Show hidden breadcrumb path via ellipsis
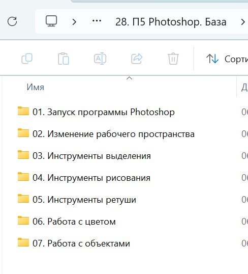248x274 pixels. click(97, 21)
